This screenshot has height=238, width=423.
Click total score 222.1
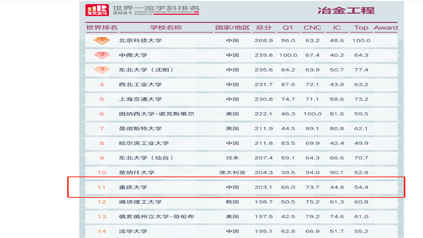[263, 114]
